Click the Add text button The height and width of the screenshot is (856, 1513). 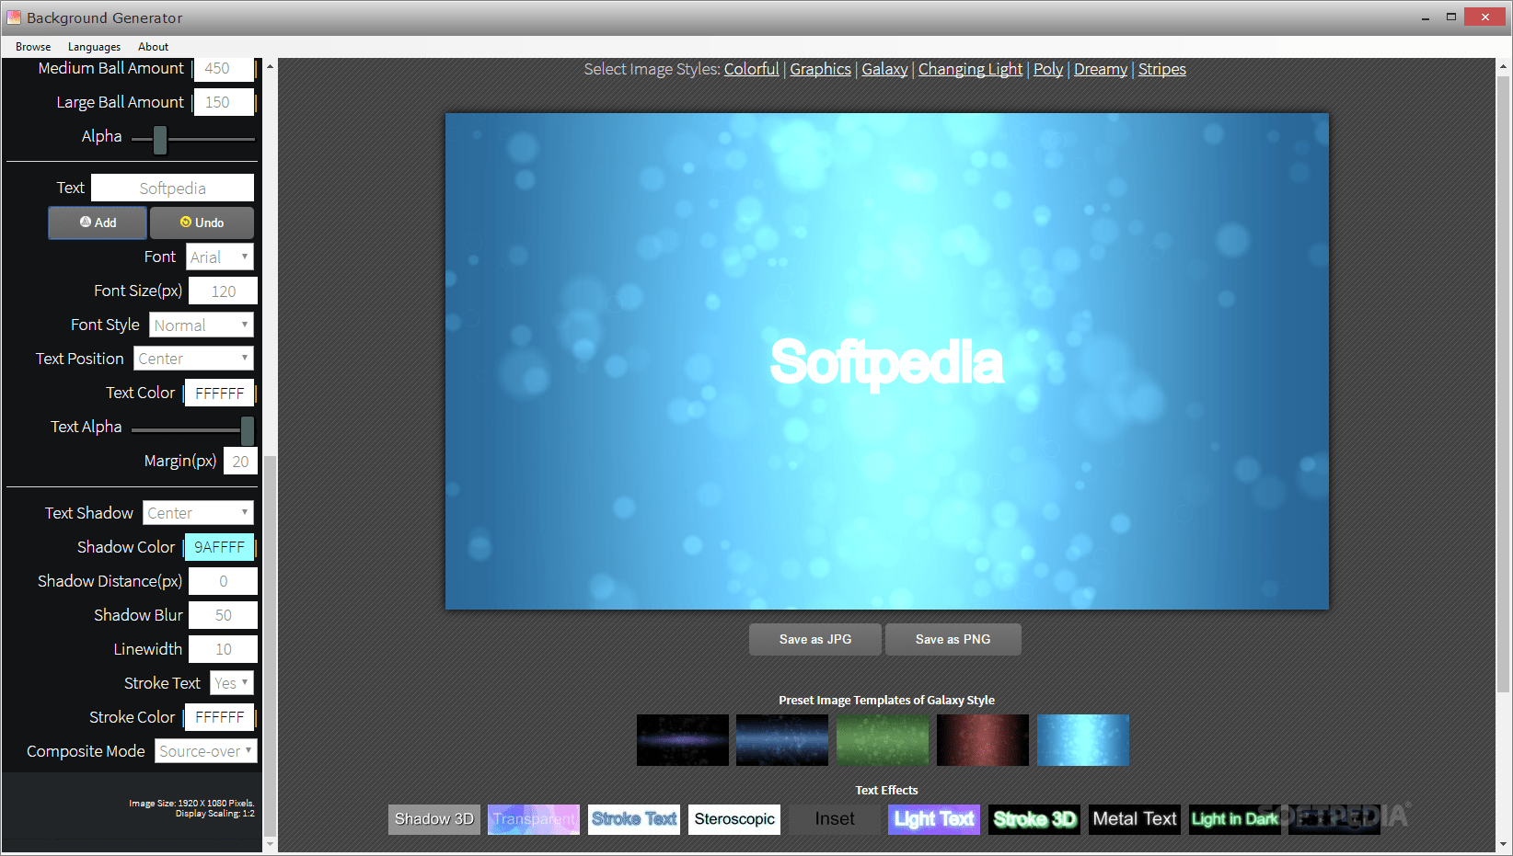(98, 223)
